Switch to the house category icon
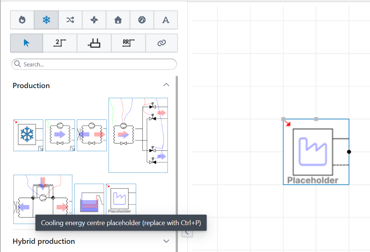 (118, 20)
